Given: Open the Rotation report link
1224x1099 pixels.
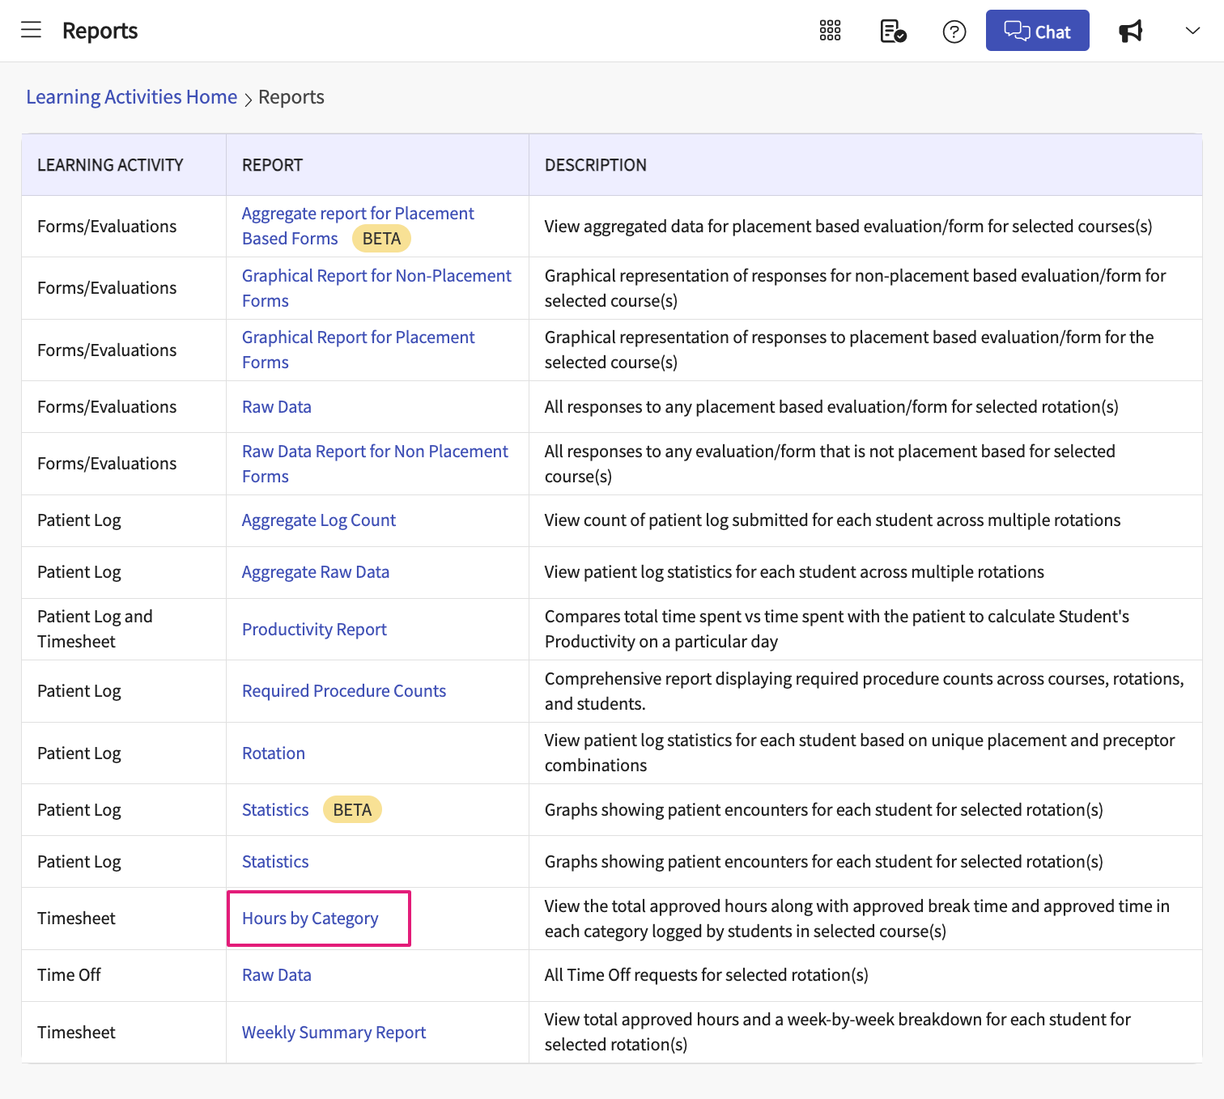Looking at the screenshot, I should (x=274, y=753).
